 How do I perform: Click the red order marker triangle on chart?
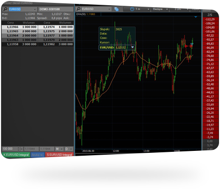tap(186, 46)
